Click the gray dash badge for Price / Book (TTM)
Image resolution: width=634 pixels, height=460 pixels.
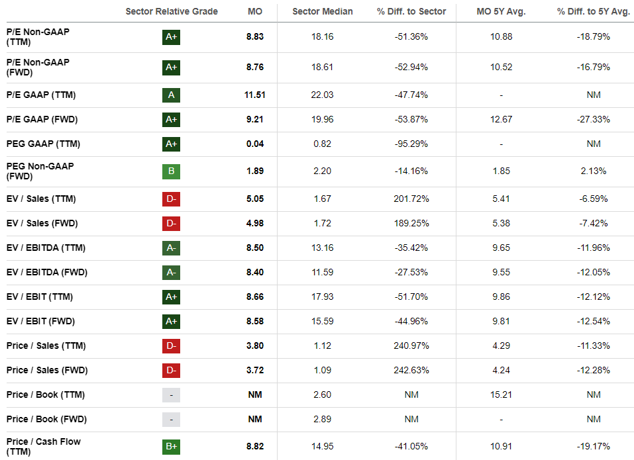[x=171, y=395]
